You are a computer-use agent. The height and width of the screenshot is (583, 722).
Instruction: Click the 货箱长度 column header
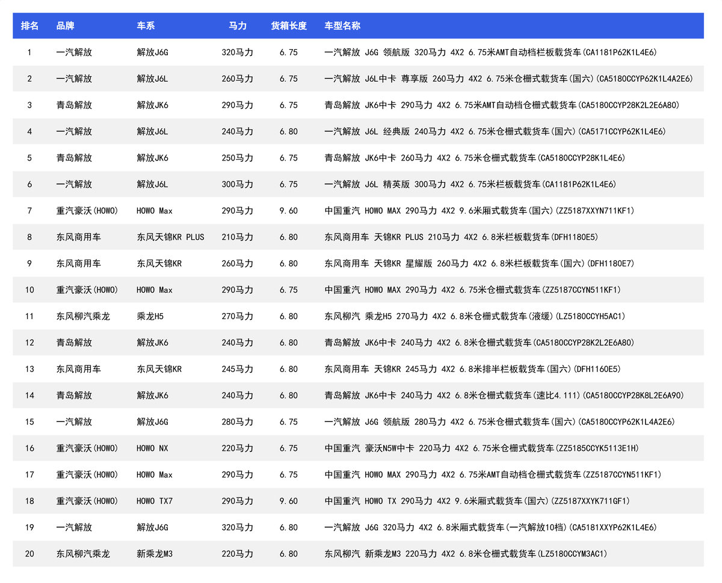click(x=289, y=26)
